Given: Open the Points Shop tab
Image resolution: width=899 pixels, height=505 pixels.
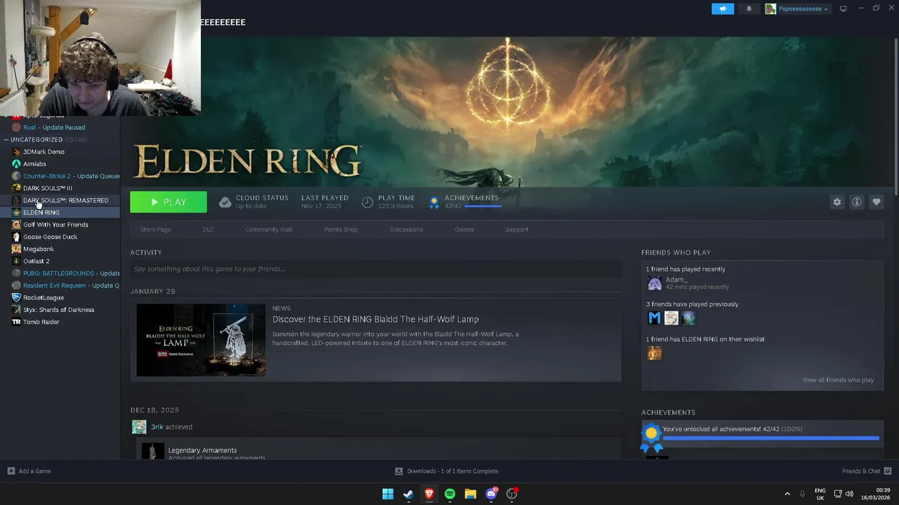Looking at the screenshot, I should [x=341, y=229].
